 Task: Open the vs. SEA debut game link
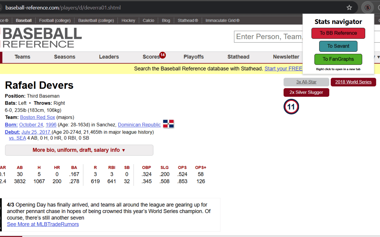pos(18,138)
